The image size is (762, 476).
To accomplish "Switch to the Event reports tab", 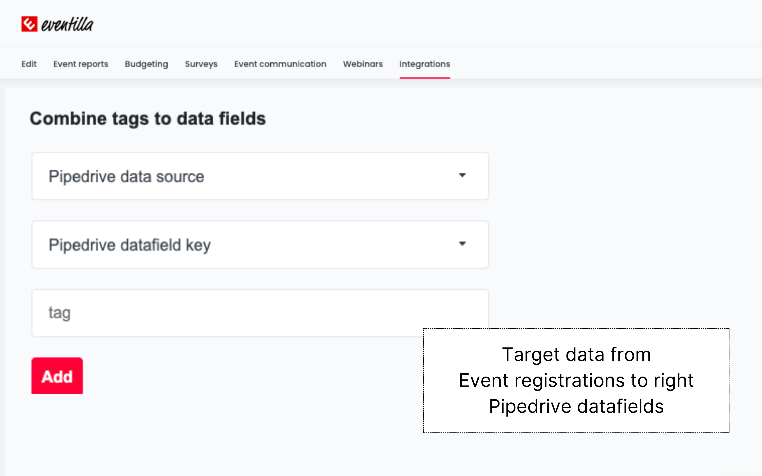I will coord(81,64).
